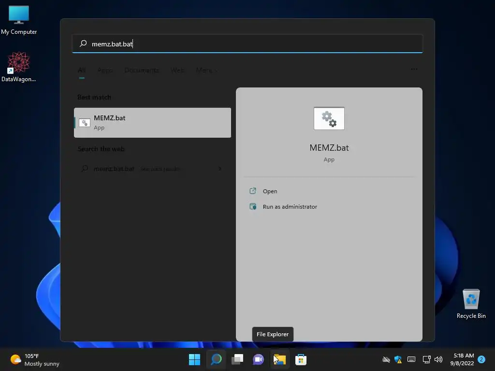
Task: Open the Chat (Teams) taskbar icon
Action: 258,359
